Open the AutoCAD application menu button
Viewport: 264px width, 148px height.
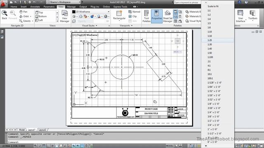click(x=3, y=4)
